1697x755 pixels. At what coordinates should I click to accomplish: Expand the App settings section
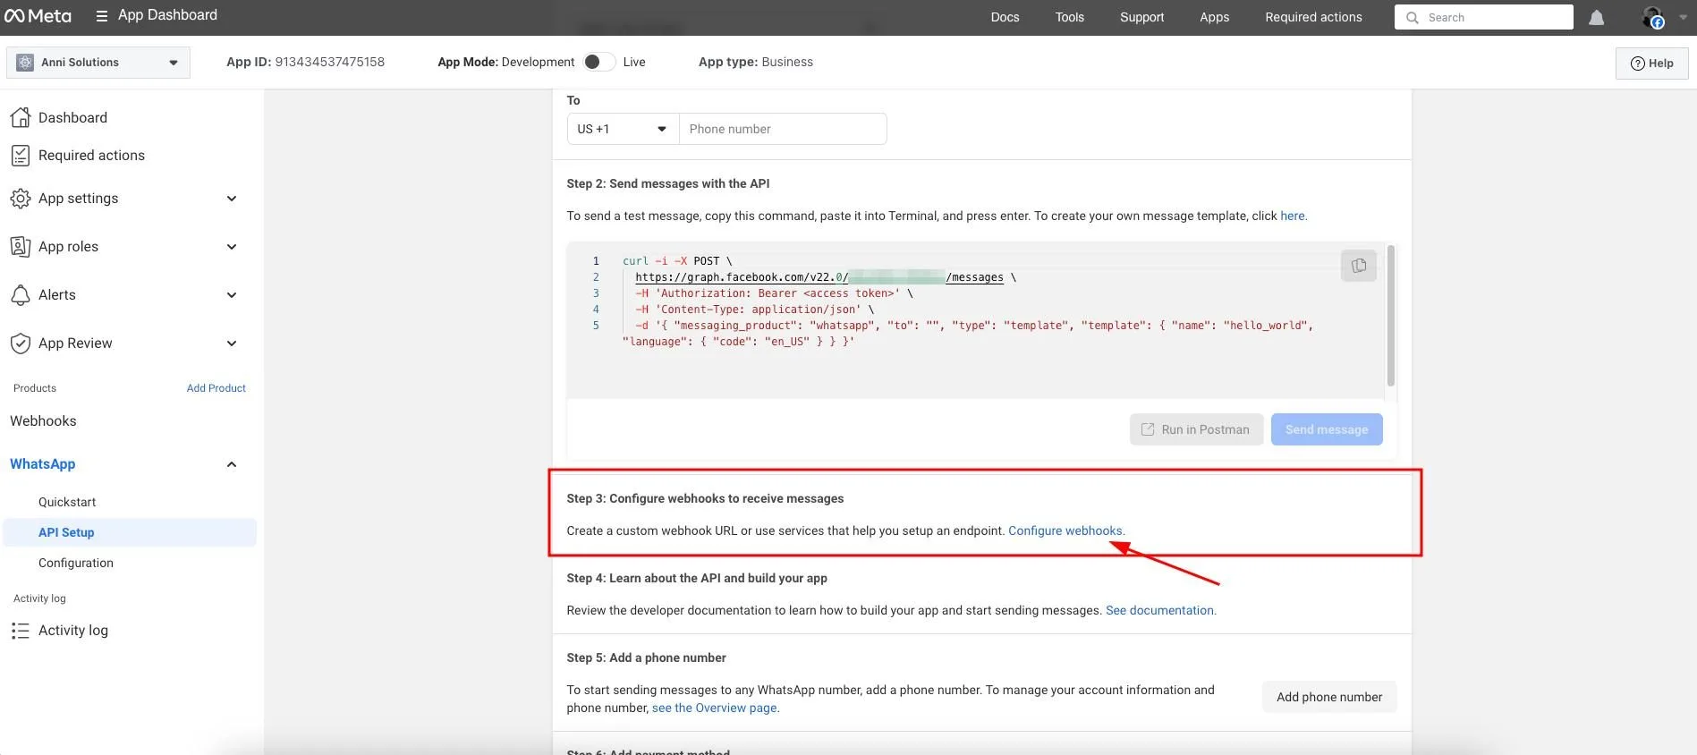coord(232,199)
